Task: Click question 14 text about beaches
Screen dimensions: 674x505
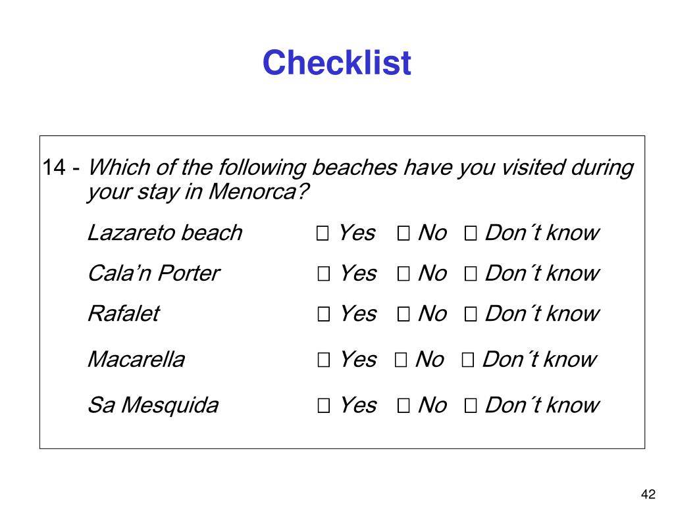Action: coord(338,180)
